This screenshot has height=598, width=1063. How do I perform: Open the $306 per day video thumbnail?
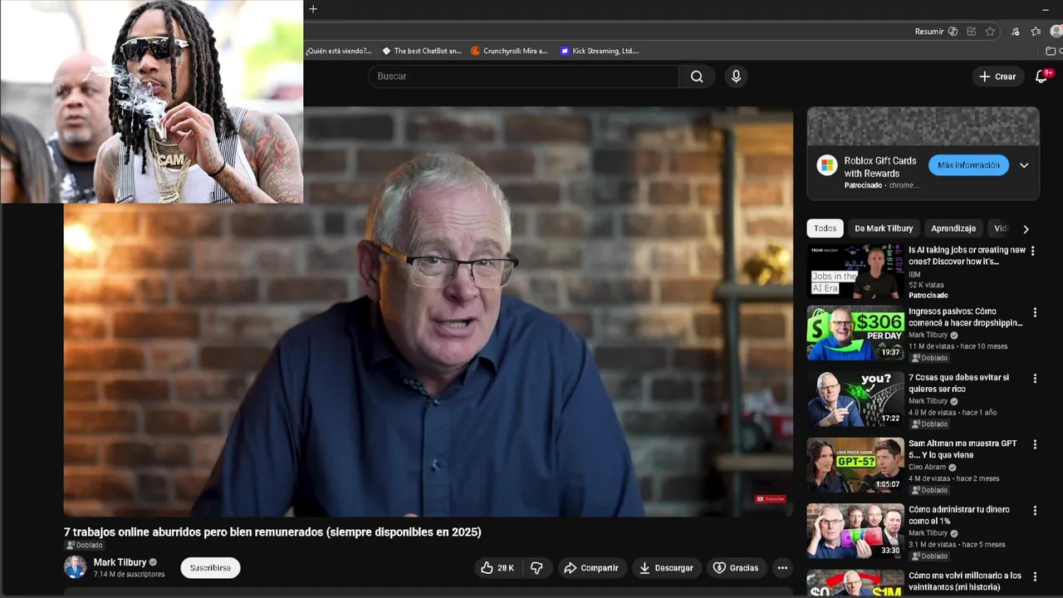[x=855, y=333]
